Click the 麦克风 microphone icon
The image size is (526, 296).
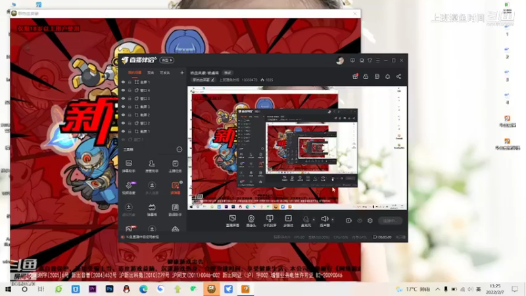click(306, 221)
